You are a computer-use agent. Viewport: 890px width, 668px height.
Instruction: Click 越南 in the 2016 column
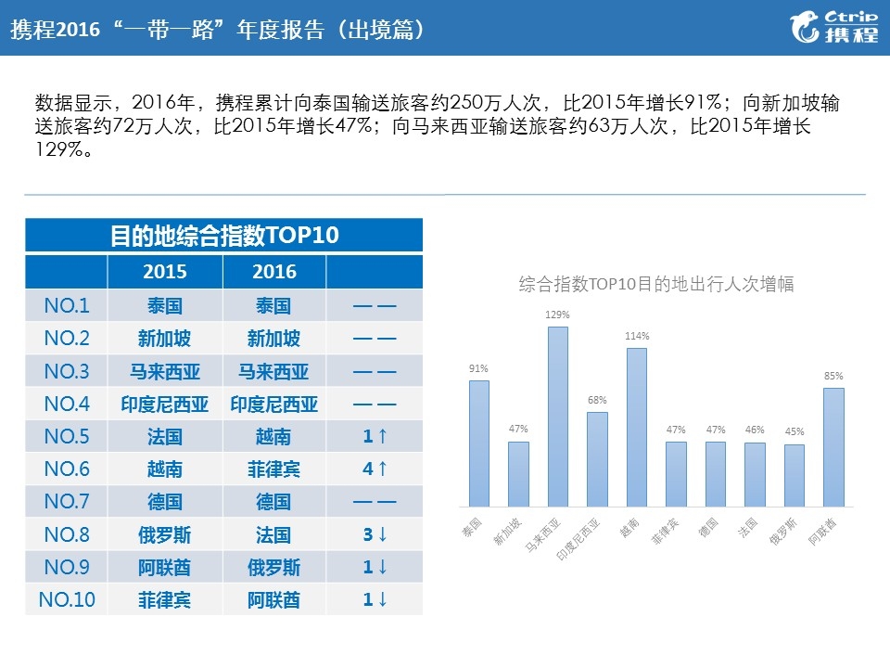(273, 437)
